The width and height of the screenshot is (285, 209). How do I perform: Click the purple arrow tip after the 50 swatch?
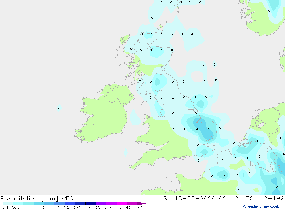pos(142,204)
